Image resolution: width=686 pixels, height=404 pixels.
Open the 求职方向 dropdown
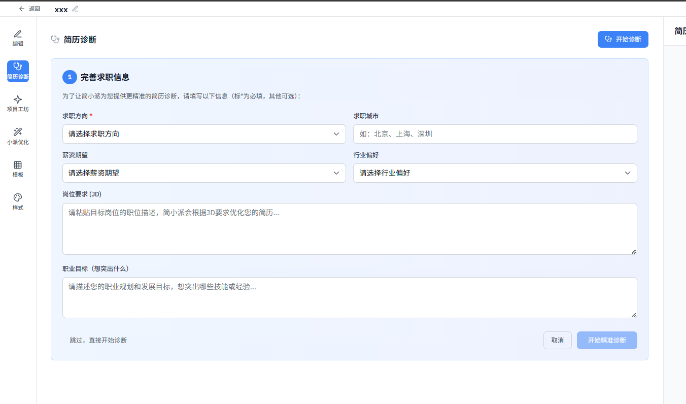[x=203, y=133]
